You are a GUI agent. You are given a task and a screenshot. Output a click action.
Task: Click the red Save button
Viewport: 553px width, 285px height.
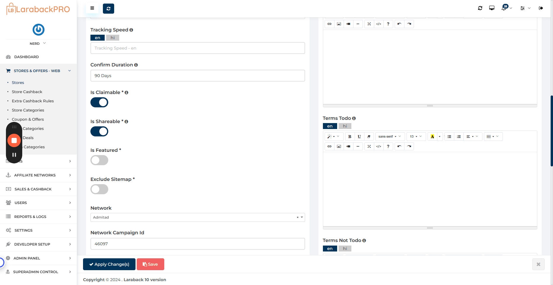[x=150, y=264]
